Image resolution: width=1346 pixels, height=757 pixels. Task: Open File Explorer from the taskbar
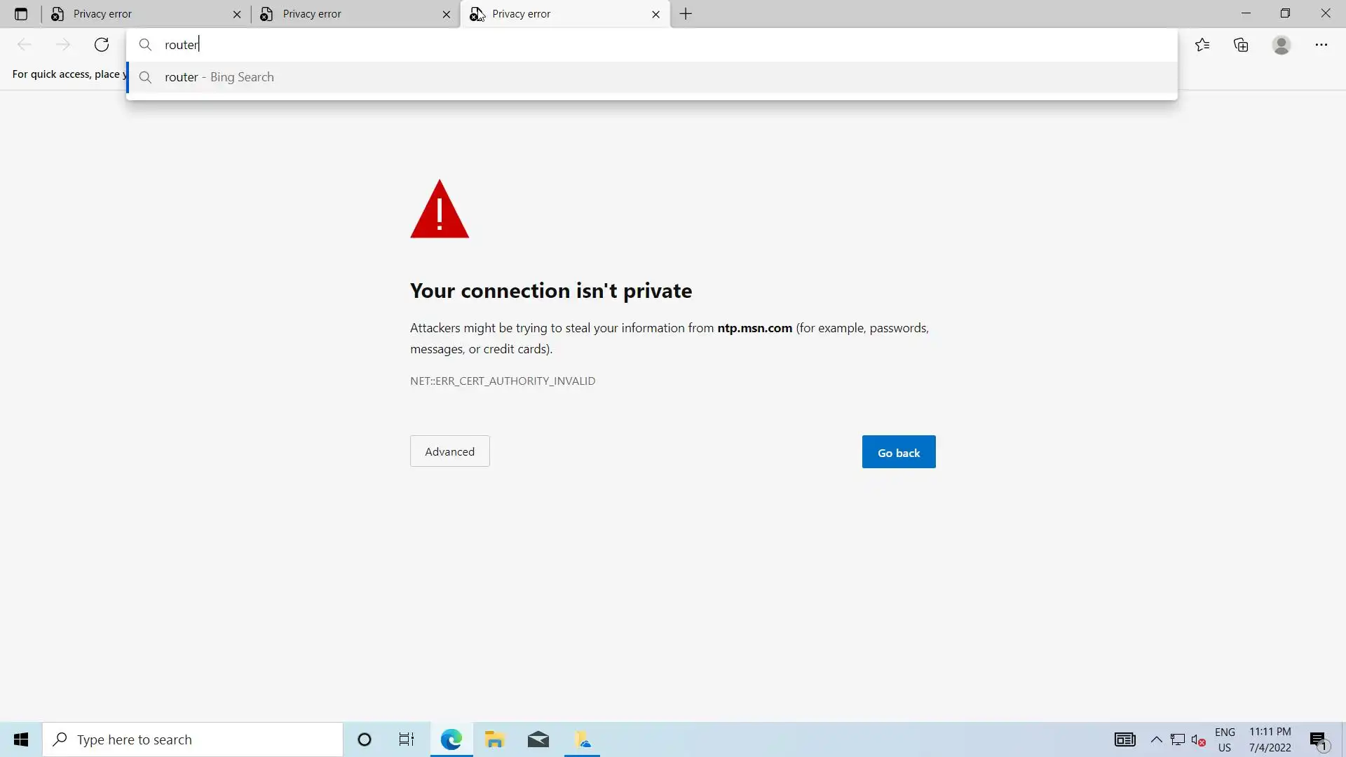point(494,739)
